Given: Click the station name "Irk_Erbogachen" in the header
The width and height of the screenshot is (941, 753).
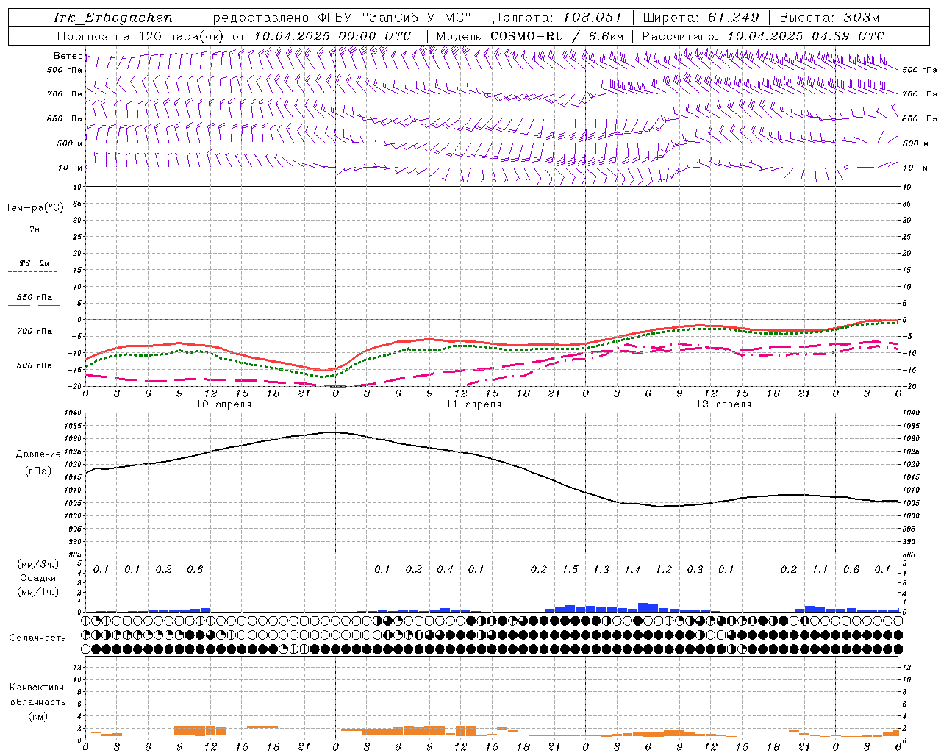Looking at the screenshot, I should coord(113,18).
